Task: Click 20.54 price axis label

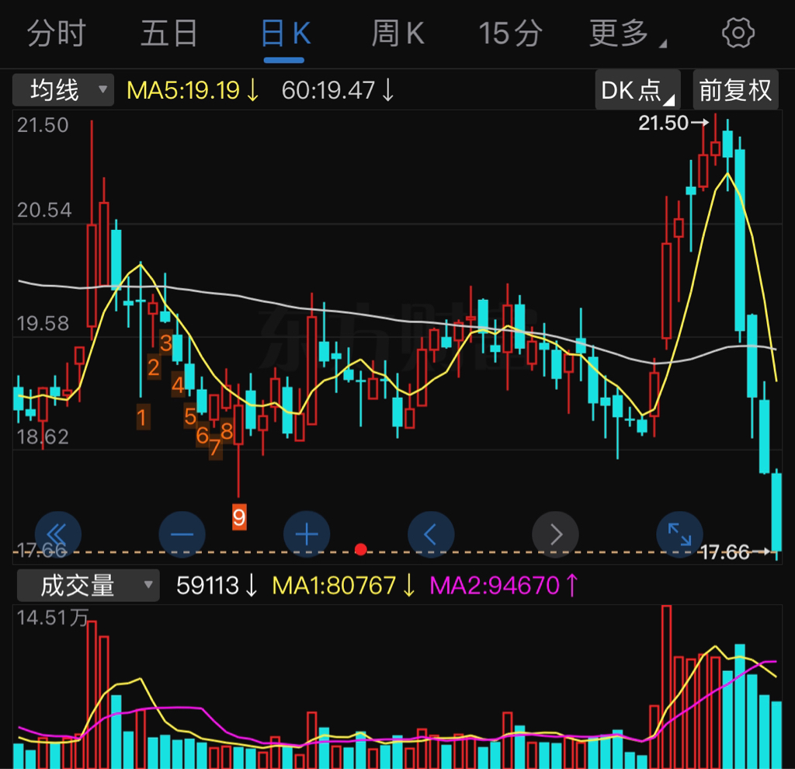Action: 44,210
